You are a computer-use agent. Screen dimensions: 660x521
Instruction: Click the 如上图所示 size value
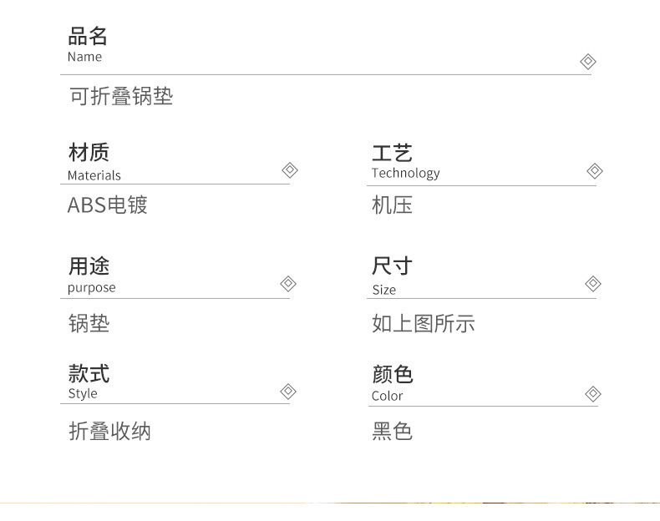click(x=423, y=323)
